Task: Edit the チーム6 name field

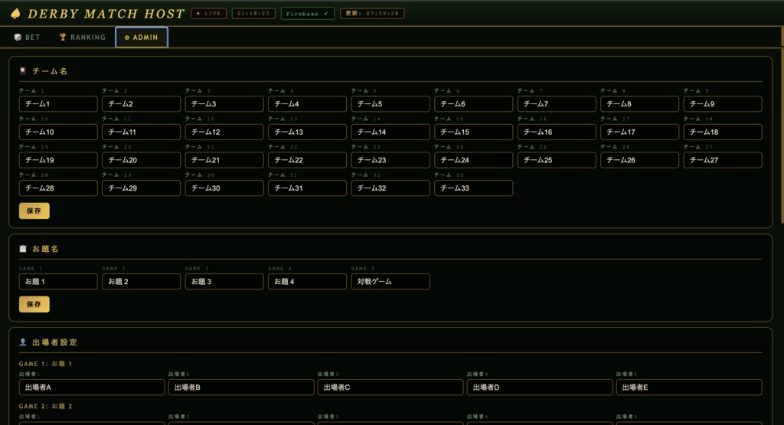Action: pos(473,104)
